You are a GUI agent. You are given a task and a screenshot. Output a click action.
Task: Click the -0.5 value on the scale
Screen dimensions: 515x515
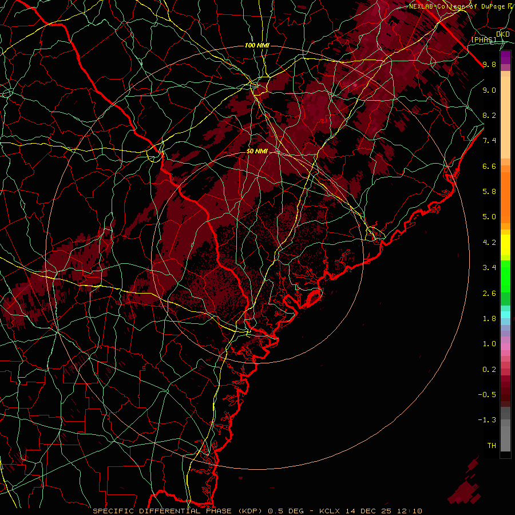pyautogui.click(x=487, y=395)
